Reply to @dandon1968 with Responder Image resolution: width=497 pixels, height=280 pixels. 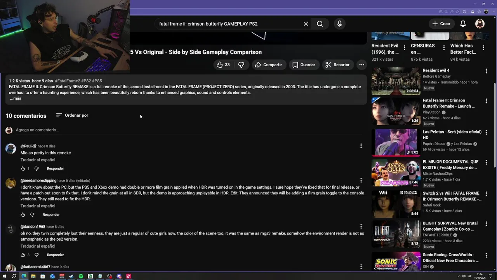55,255
